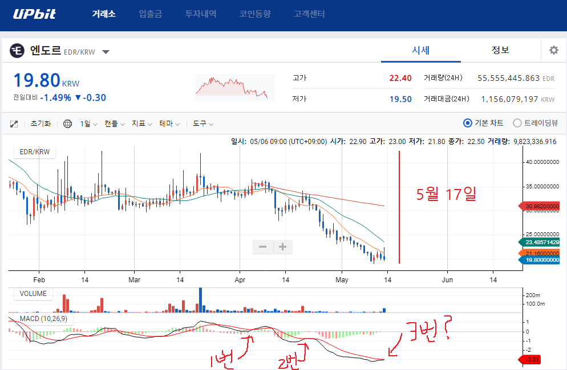
Task: Click the red 30.98 moving average price tag
Action: point(539,207)
